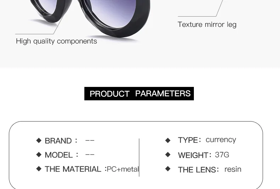Click the PC+metal material value
The image size is (280, 189).
[x=123, y=169]
